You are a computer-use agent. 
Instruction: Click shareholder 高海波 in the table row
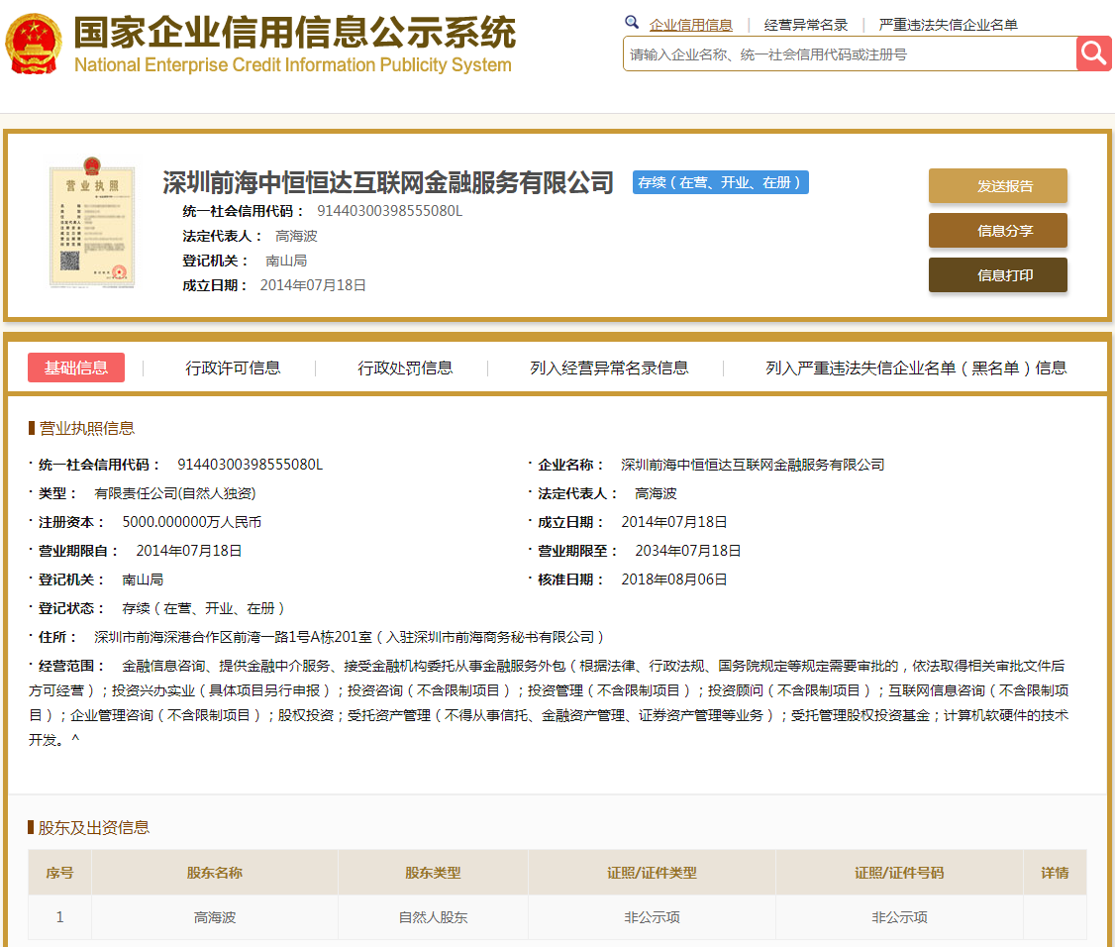coord(215,917)
